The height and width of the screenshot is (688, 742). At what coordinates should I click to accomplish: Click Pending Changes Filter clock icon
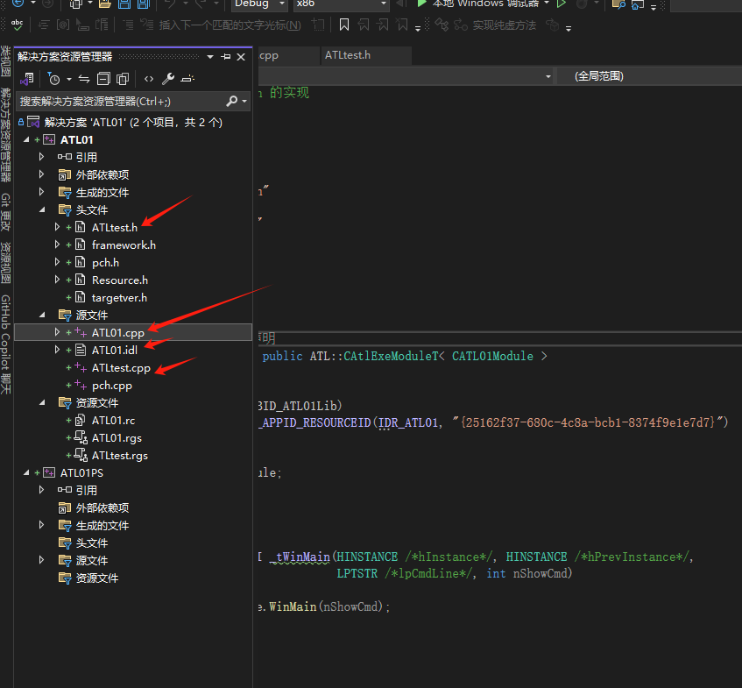[54, 79]
